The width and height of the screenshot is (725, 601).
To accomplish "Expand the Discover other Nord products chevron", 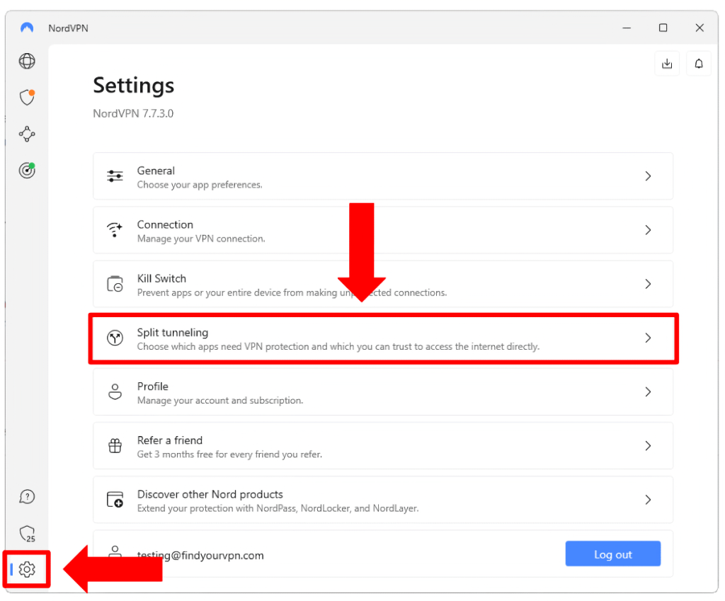I will point(649,500).
